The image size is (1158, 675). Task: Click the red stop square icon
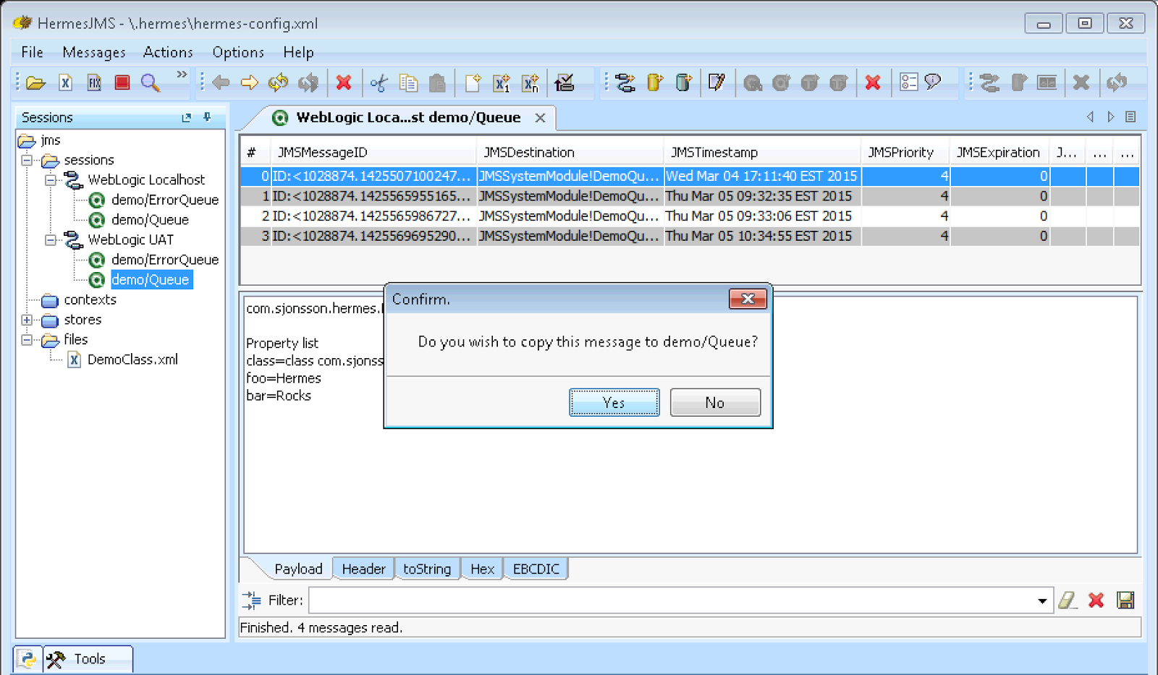pos(122,82)
